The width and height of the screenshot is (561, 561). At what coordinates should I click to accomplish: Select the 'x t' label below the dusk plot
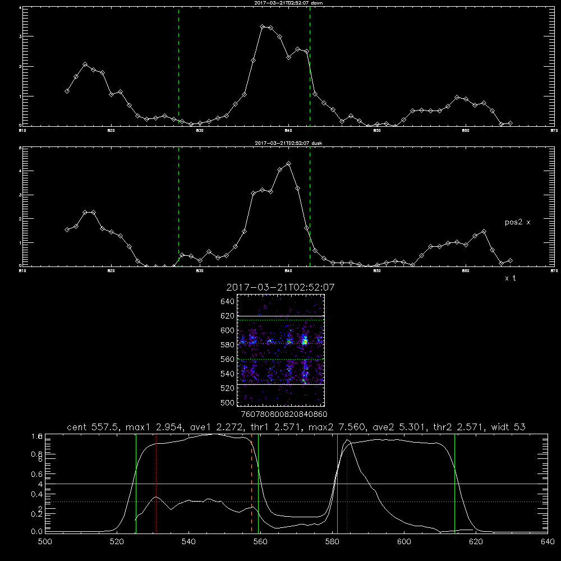(510, 278)
